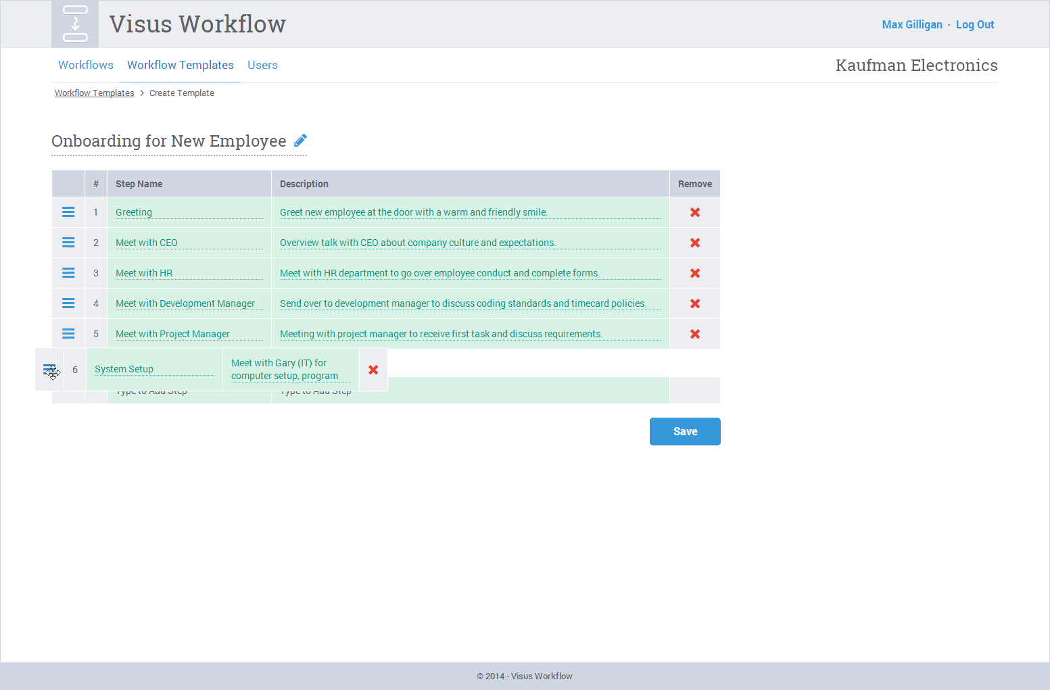1050x690 pixels.
Task: Remove the Meet with Development Manager step
Action: 694,303
